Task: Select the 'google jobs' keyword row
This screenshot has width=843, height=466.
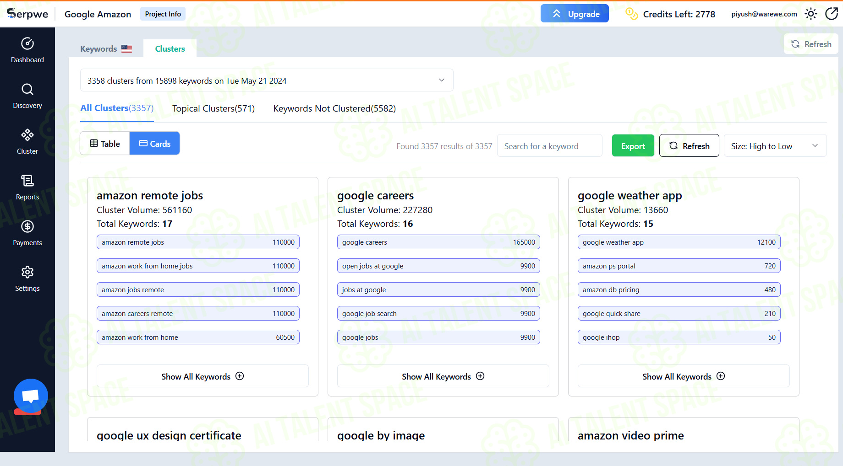Action: (x=438, y=337)
